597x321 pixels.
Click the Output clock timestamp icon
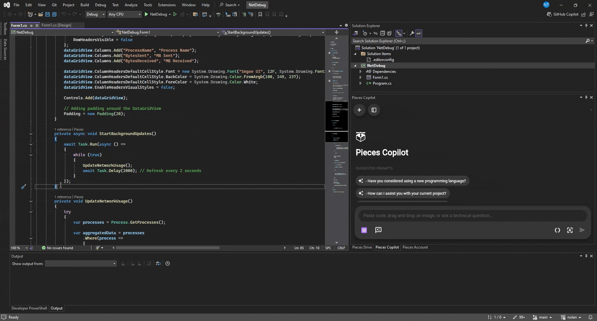pos(168,264)
